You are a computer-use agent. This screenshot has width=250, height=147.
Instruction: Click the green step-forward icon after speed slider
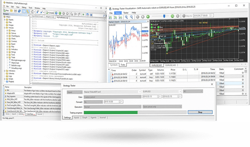tap(172, 16)
